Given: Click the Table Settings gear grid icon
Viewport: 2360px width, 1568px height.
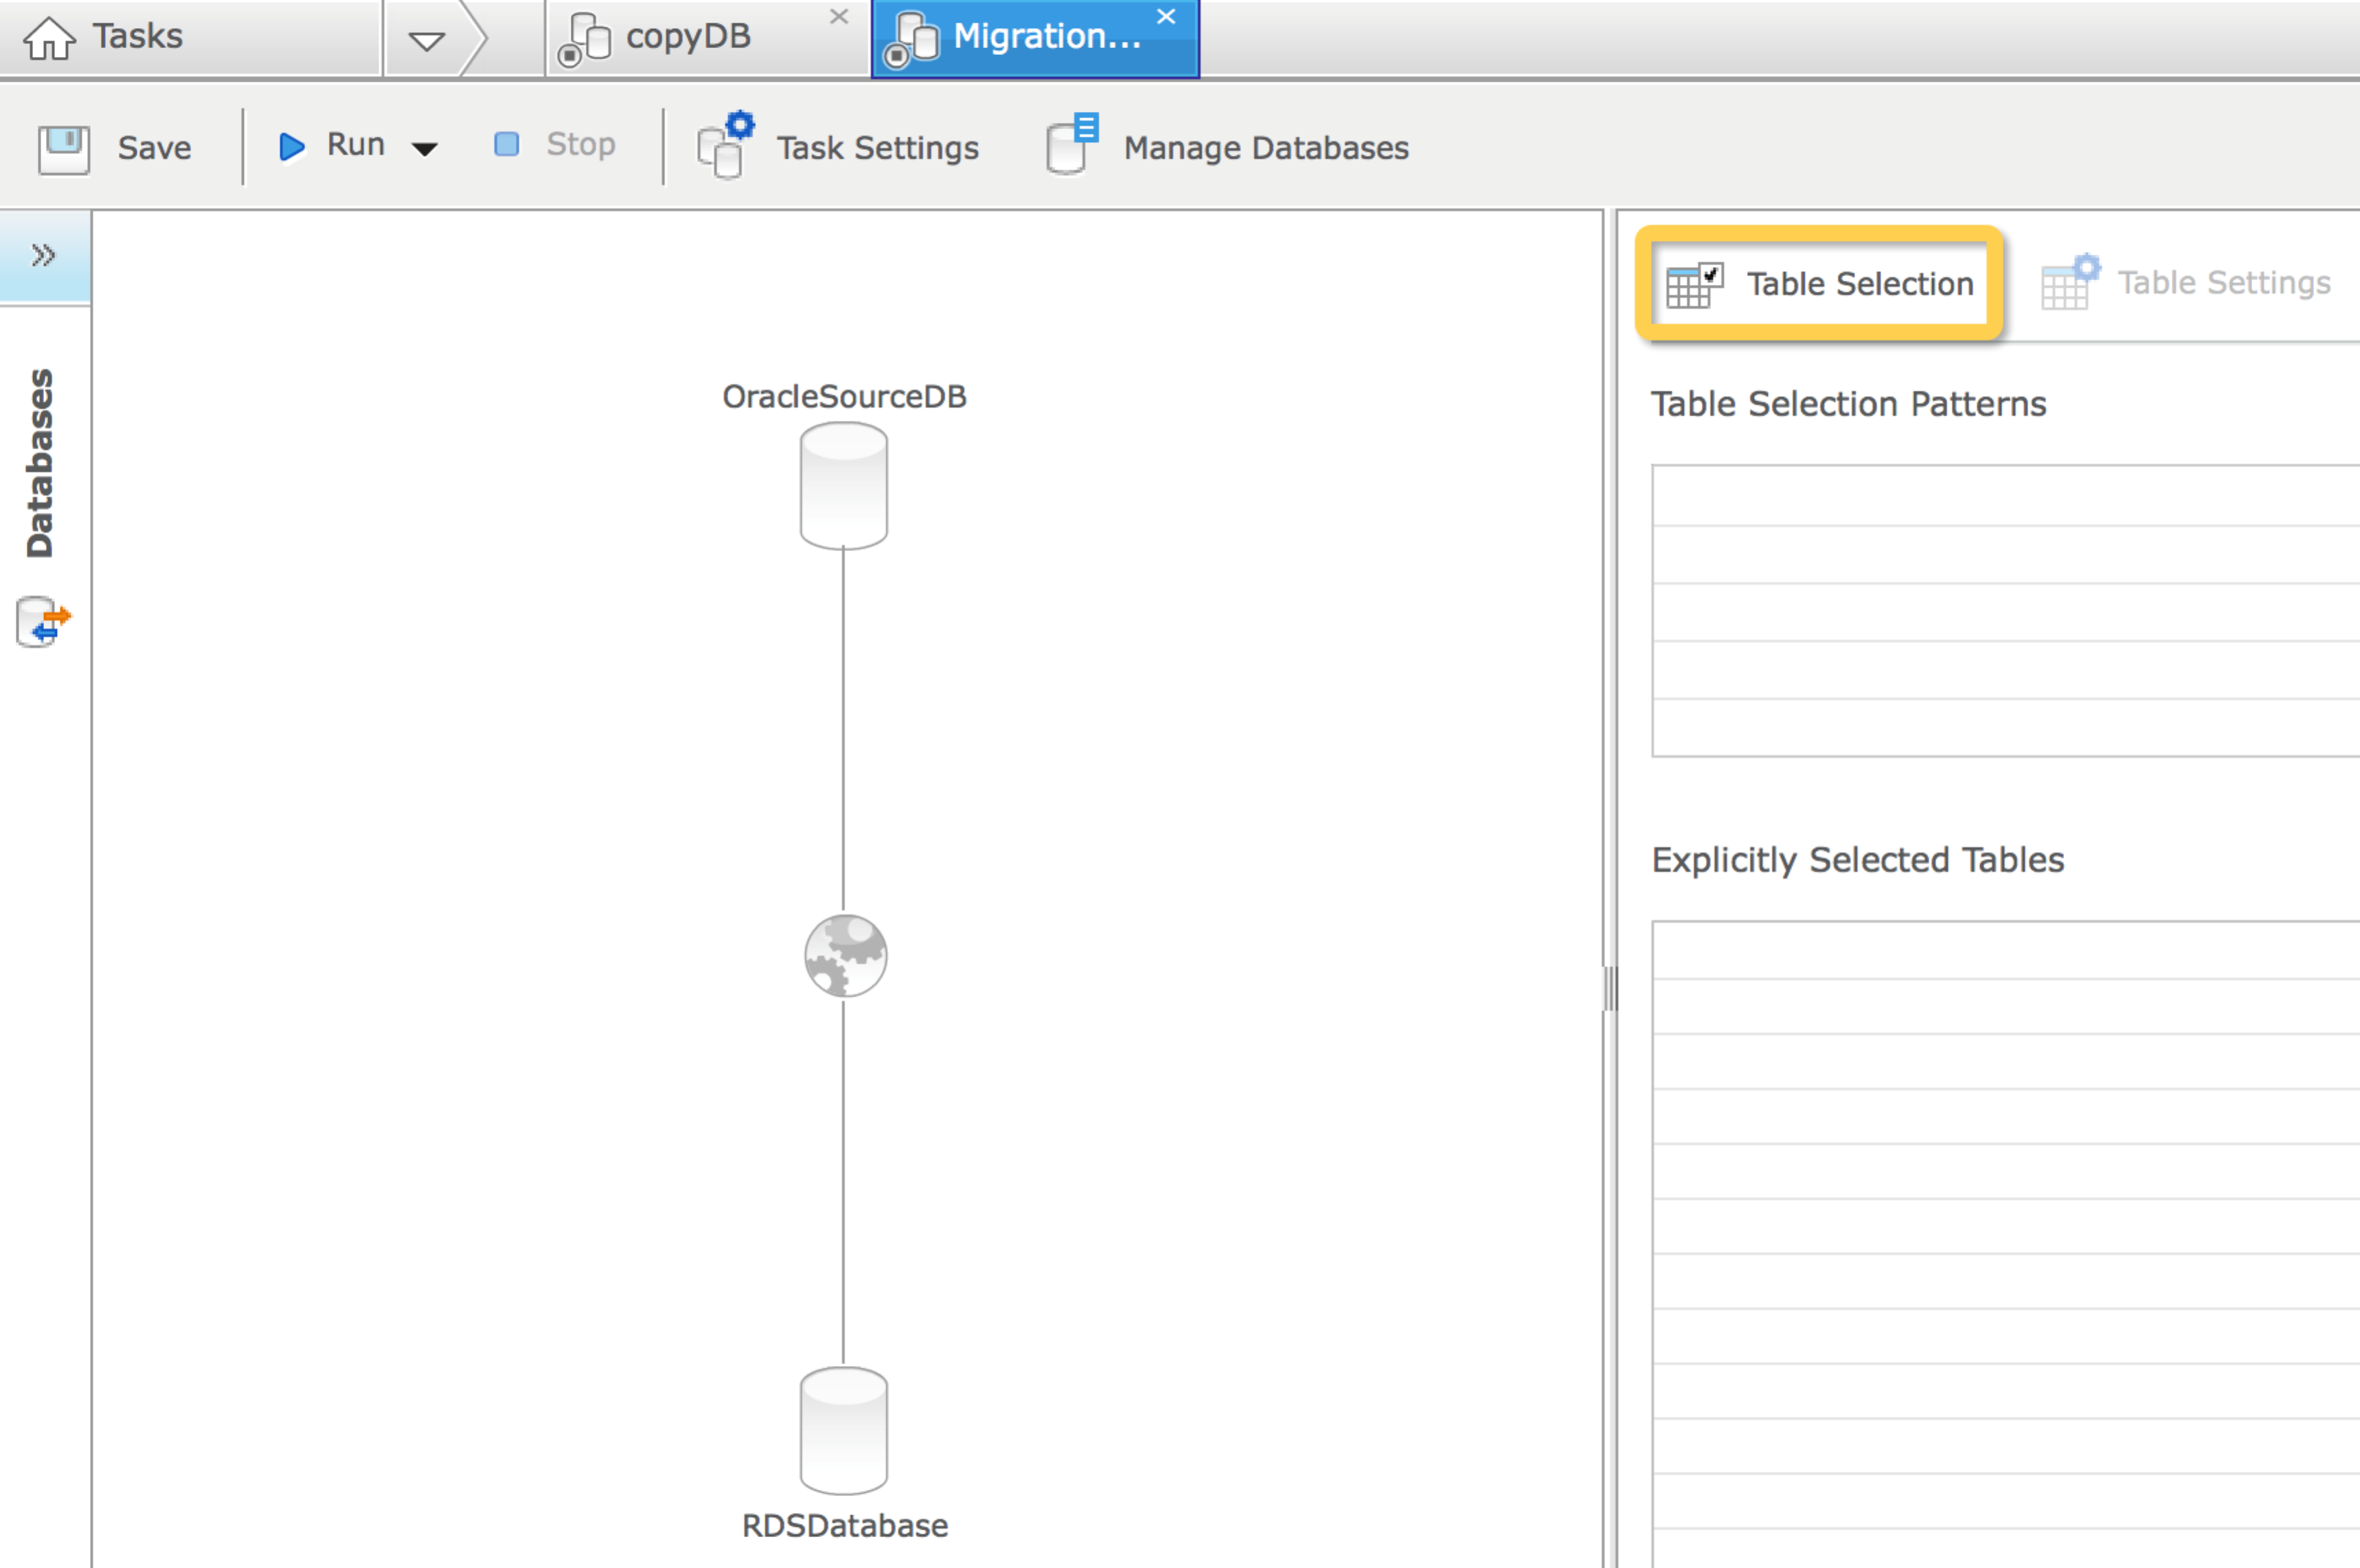Looking at the screenshot, I should [x=2071, y=283].
